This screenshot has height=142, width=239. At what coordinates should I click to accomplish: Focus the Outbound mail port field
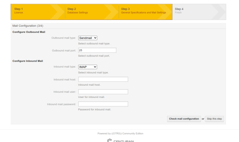97,50
